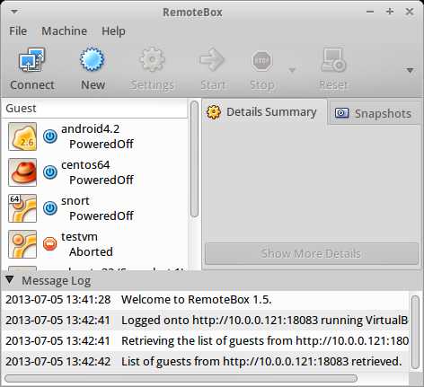Click the message log vertical scrollbar

tap(415, 332)
